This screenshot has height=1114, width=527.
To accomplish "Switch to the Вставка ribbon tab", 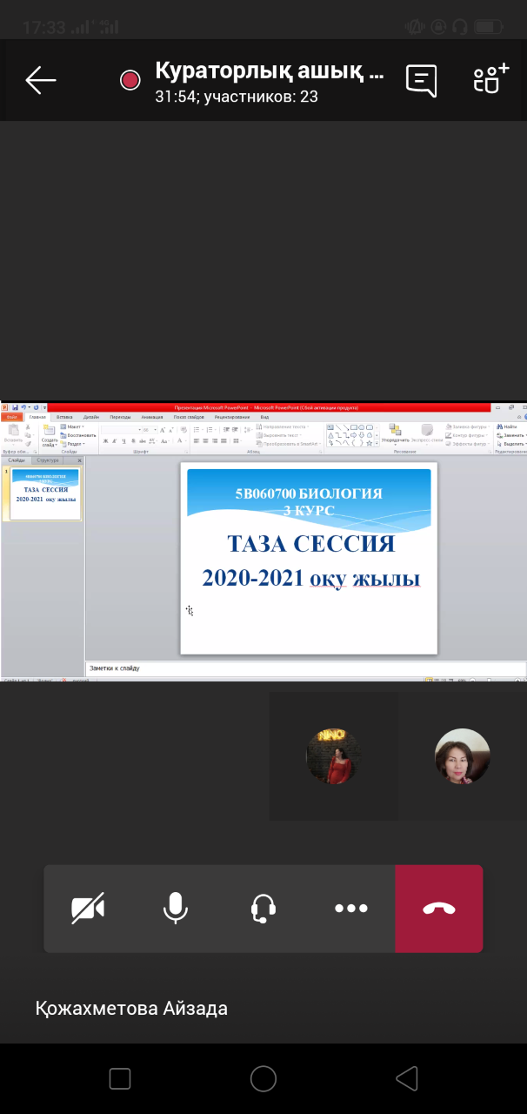I will (65, 418).
